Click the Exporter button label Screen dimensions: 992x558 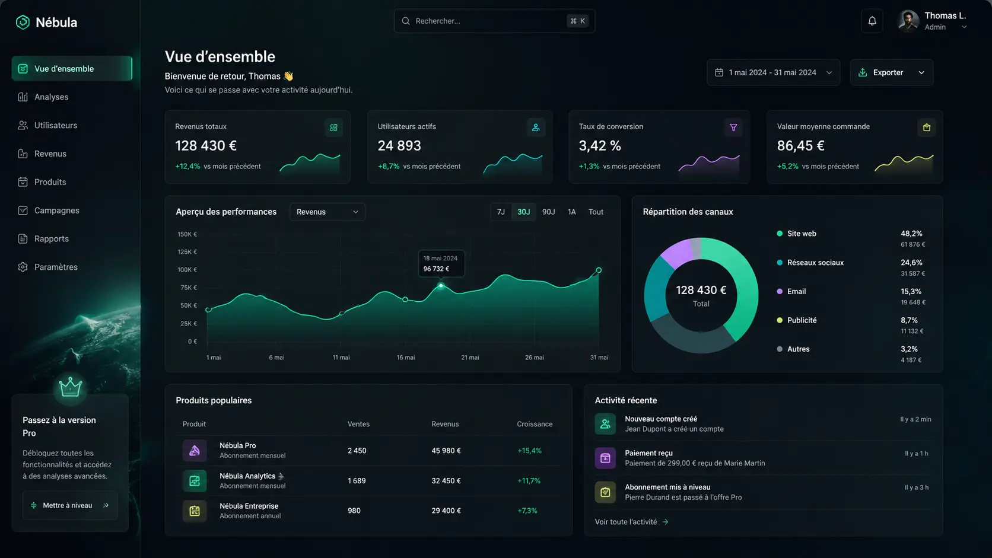pos(888,72)
